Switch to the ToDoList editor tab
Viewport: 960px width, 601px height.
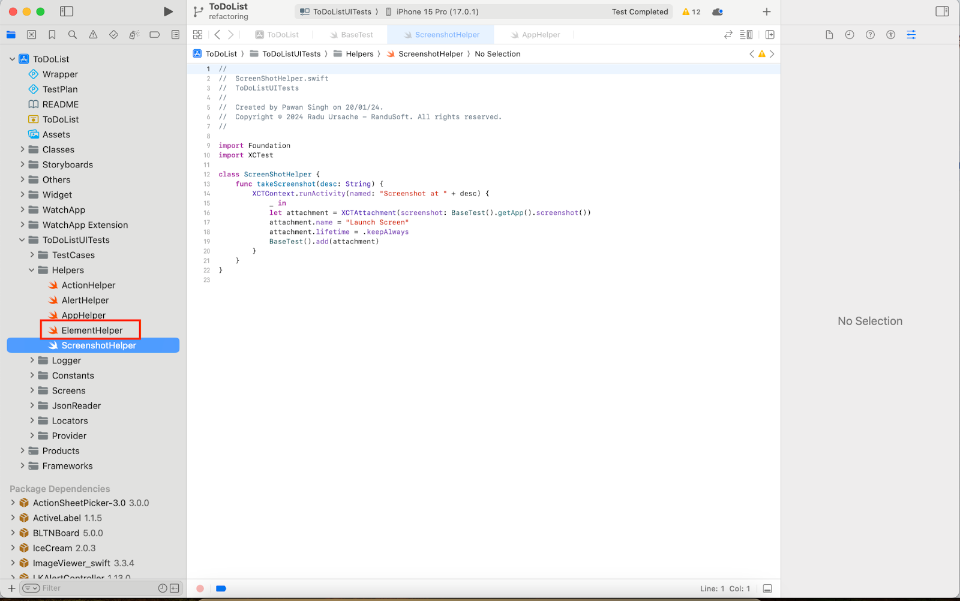(x=277, y=35)
